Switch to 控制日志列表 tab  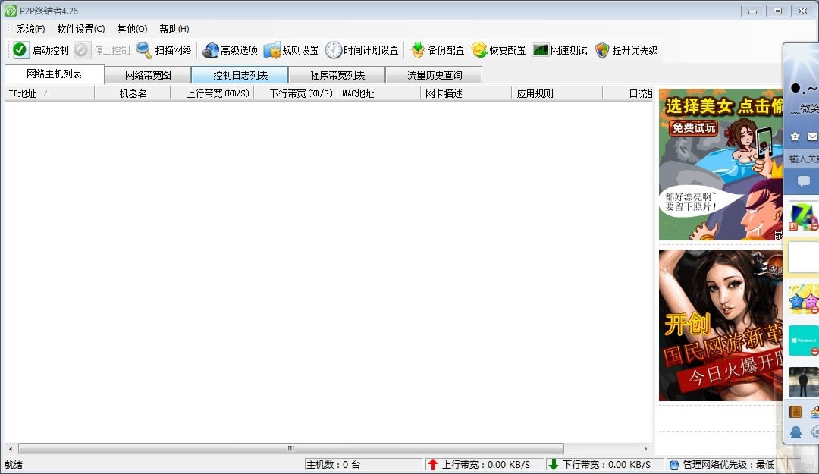(240, 75)
